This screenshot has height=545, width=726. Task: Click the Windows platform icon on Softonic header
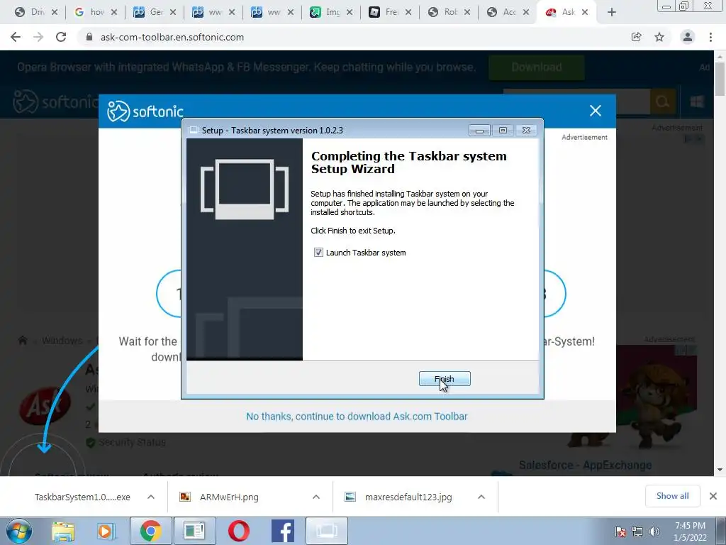pos(697,101)
